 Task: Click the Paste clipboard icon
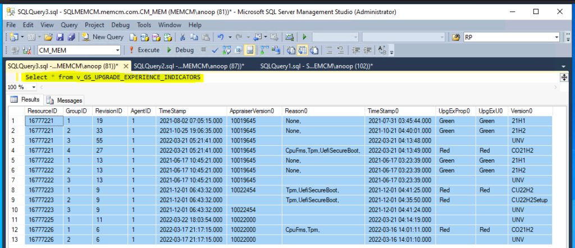pyautogui.click(x=206, y=37)
